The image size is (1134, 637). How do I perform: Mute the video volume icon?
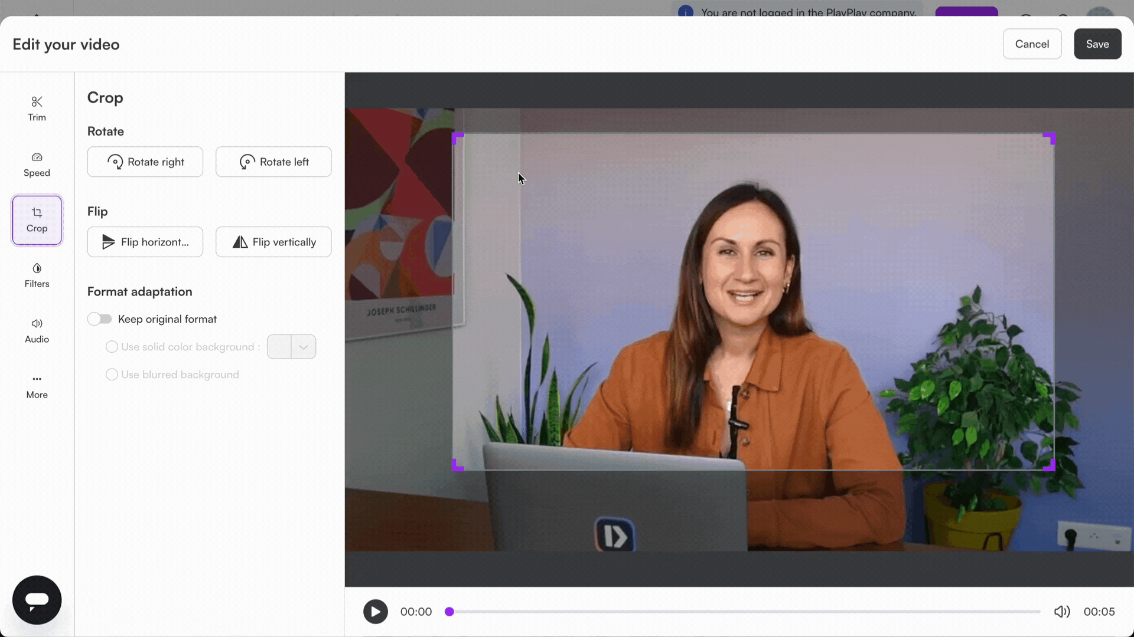[x=1061, y=611]
